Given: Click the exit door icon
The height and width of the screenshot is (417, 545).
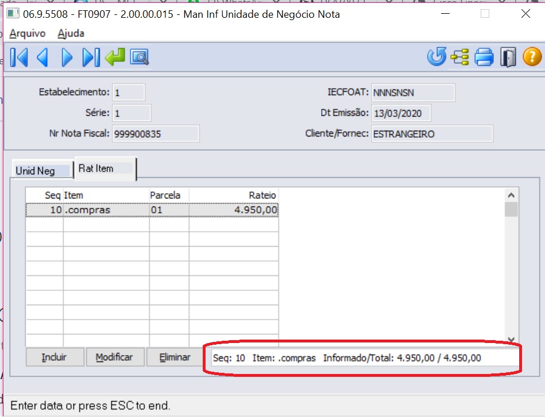Looking at the screenshot, I should 508,57.
